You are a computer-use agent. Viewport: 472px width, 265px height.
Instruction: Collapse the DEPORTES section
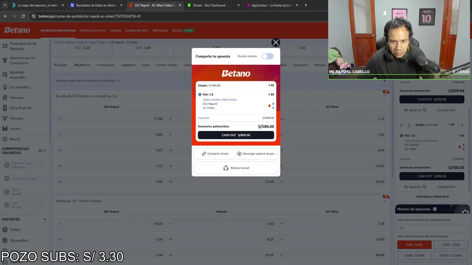[45, 219]
